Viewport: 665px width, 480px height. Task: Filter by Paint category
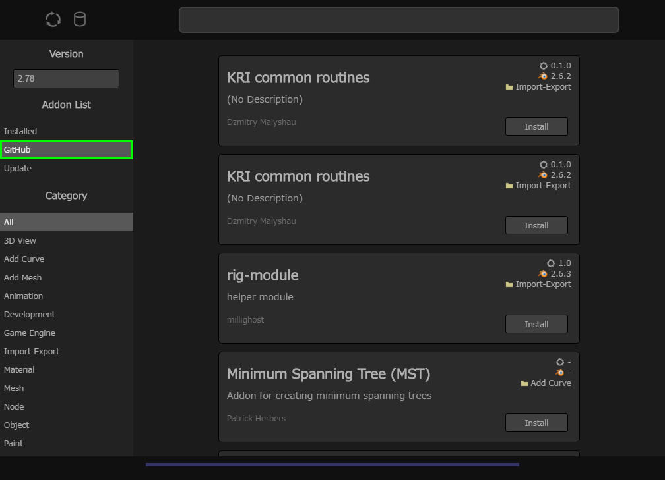pos(67,443)
